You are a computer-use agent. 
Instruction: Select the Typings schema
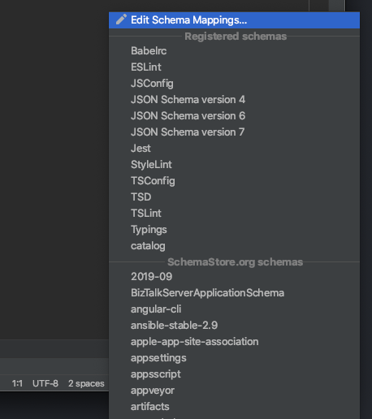tap(234, 230)
